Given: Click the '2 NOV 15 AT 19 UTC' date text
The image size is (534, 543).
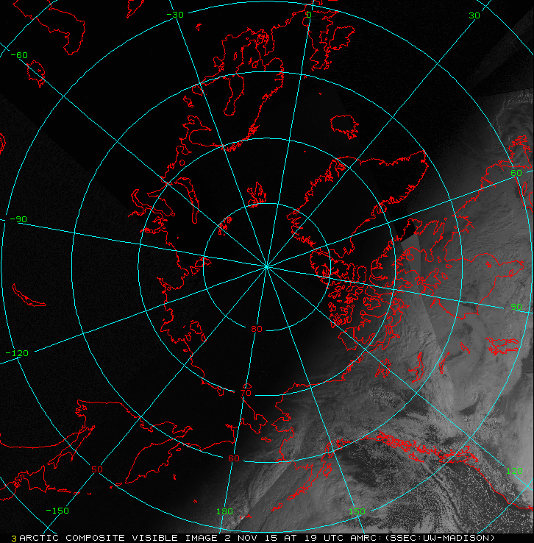Looking at the screenshot, I should [284, 538].
